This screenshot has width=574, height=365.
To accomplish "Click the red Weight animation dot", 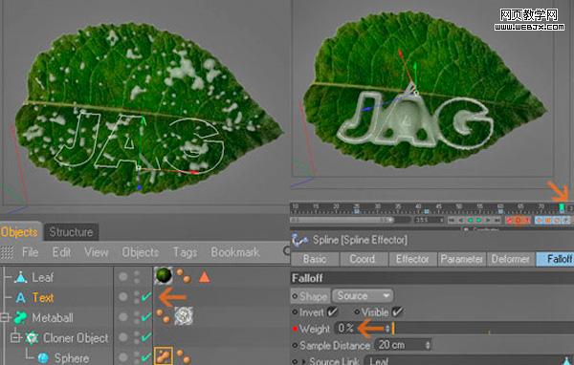I will [295, 329].
